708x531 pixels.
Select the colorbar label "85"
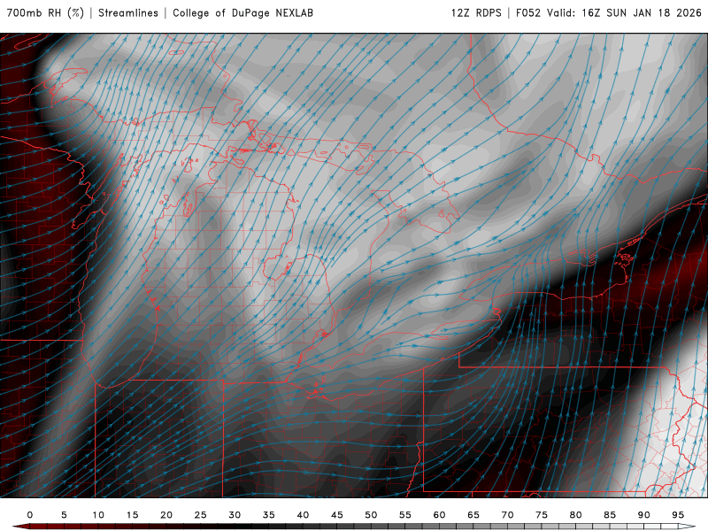[x=610, y=515]
